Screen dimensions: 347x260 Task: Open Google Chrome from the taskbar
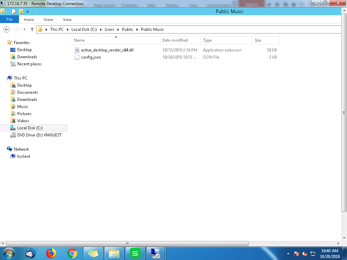72,253
